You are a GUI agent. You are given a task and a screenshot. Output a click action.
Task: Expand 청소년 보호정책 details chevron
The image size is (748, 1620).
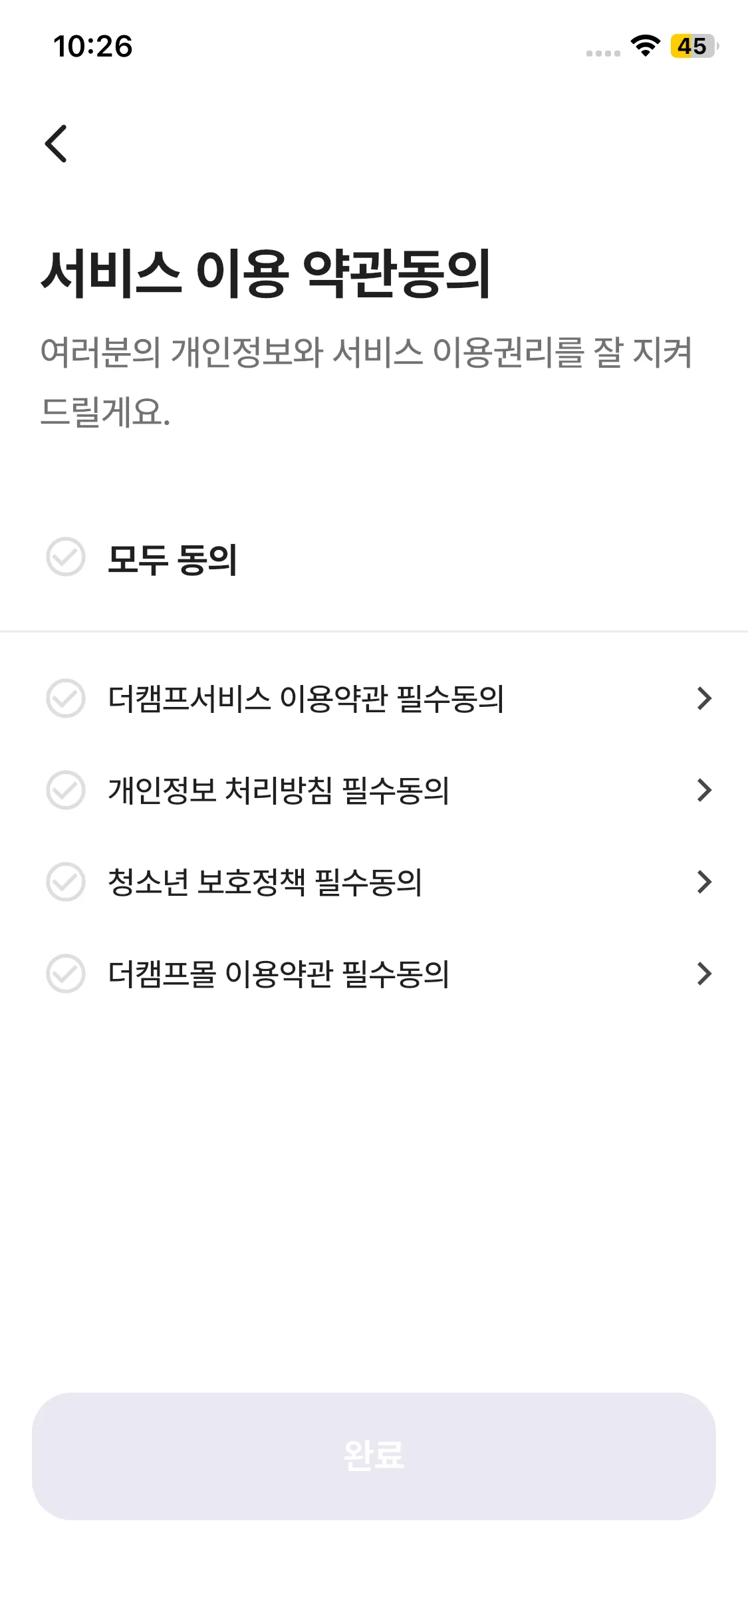pyautogui.click(x=704, y=882)
